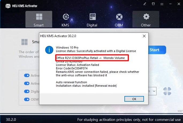The height and width of the screenshot is (123, 183).
Task: Click the digital license success status line
Action: [96, 51]
